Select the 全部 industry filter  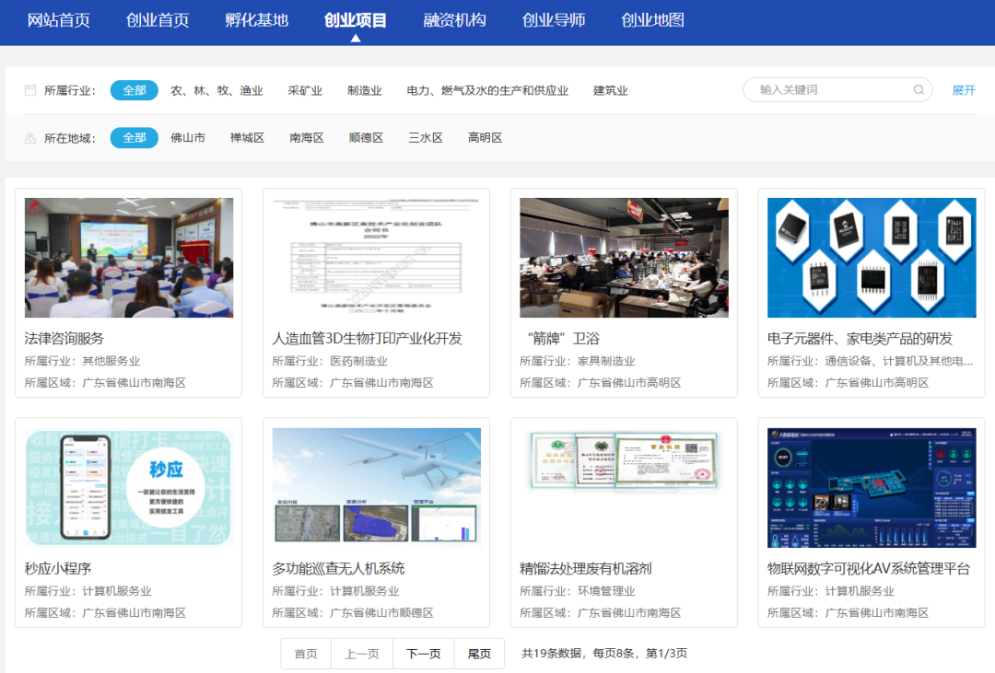pos(134,90)
